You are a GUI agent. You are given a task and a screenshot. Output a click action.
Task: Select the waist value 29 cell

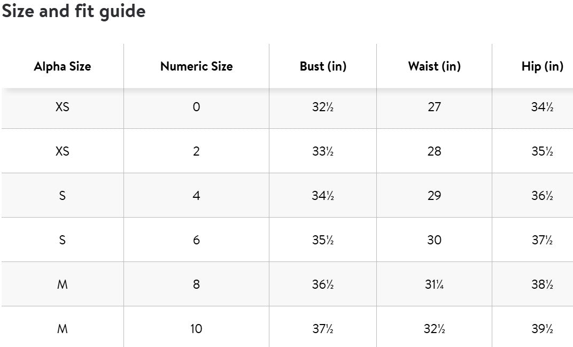[x=434, y=196]
